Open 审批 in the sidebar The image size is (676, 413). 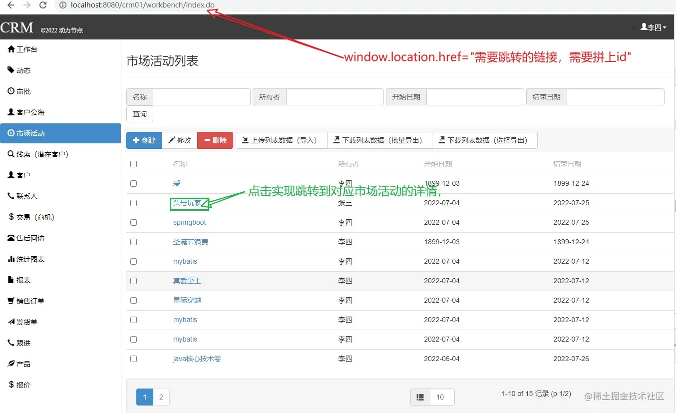pyautogui.click(x=60, y=91)
